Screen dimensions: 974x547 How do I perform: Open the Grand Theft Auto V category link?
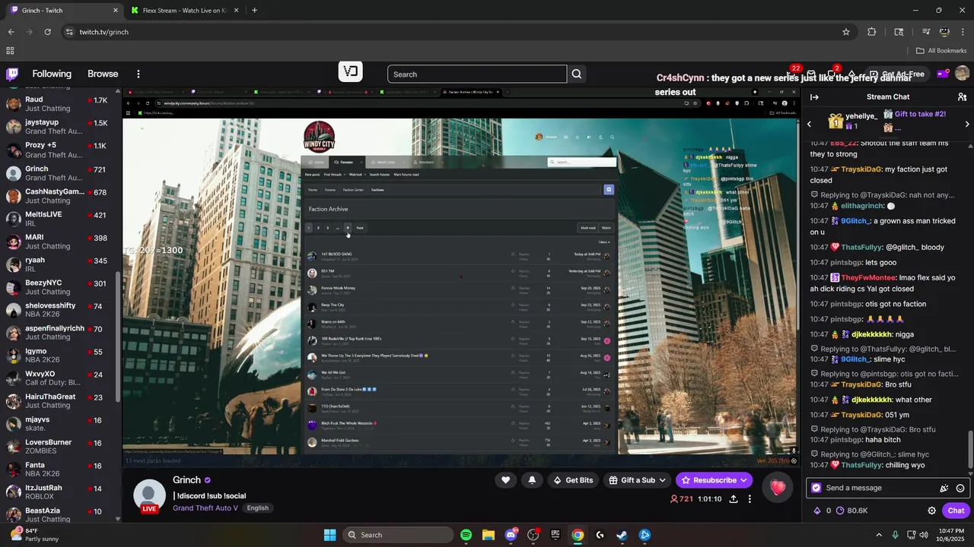(x=205, y=508)
